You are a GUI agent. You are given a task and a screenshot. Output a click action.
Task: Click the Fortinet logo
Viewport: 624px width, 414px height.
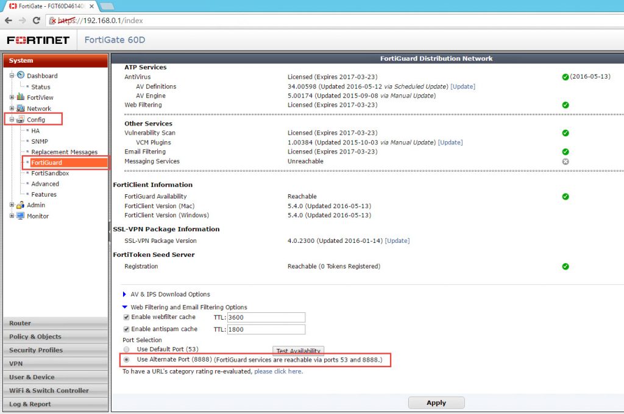coord(38,40)
